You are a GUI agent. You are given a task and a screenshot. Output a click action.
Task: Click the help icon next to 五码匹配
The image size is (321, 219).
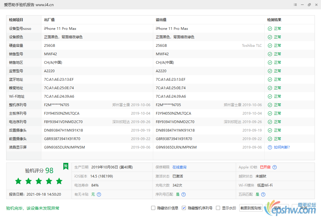263,194
